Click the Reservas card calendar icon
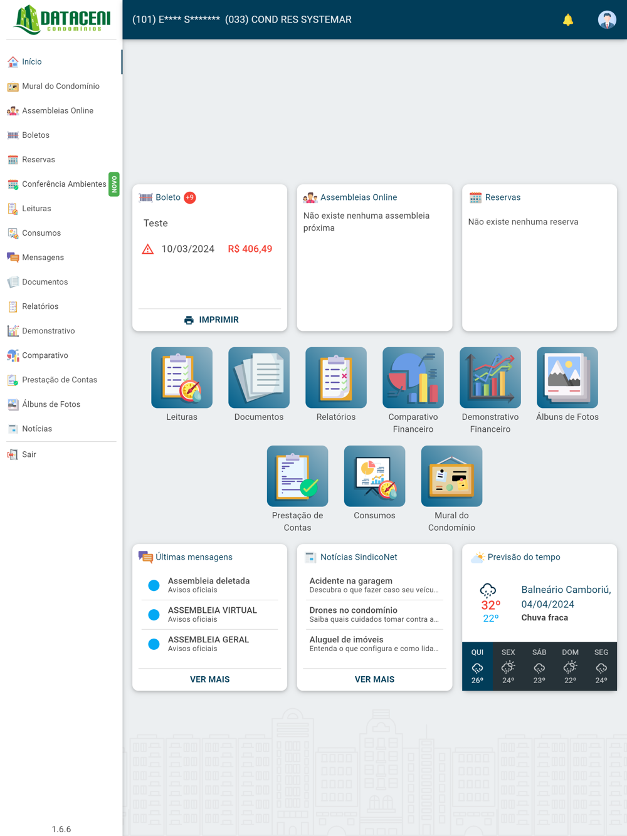This screenshot has height=836, width=627. [x=475, y=197]
